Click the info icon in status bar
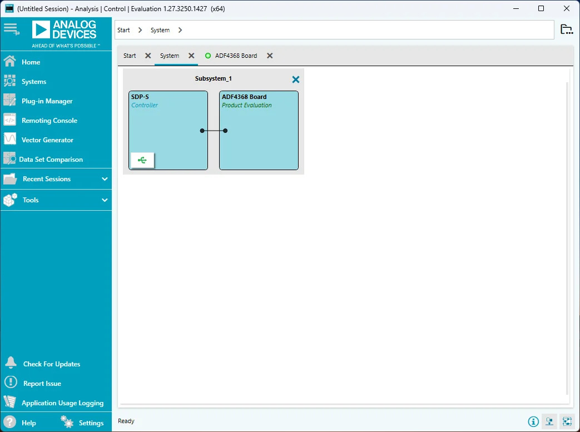This screenshot has width=580, height=432. (533, 421)
